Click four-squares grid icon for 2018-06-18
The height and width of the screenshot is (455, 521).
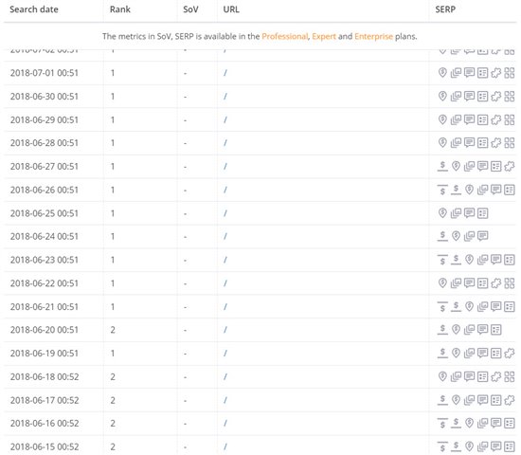pos(510,376)
